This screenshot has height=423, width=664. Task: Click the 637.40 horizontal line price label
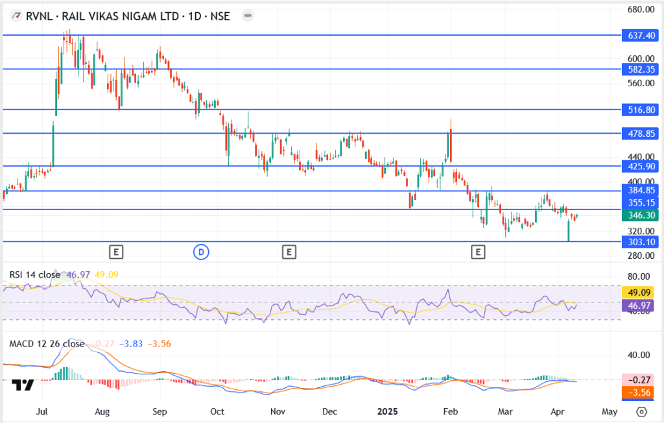pyautogui.click(x=639, y=35)
